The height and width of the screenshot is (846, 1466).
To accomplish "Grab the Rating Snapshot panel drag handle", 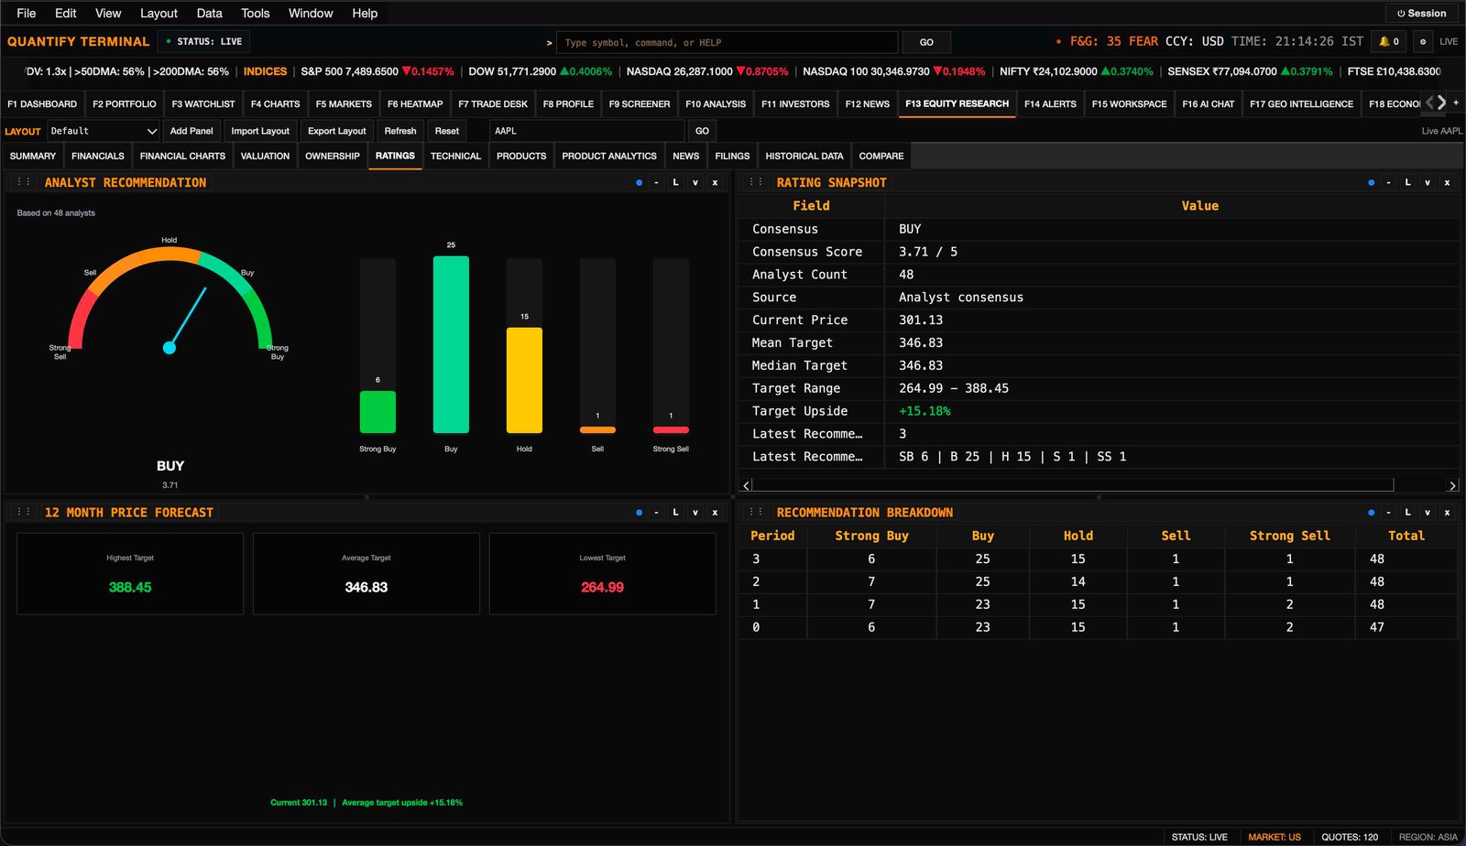I will [x=756, y=182].
